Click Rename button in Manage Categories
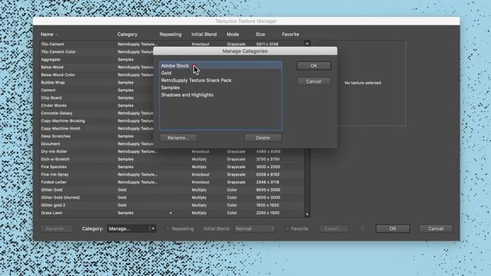The height and width of the screenshot is (276, 491). tap(178, 138)
